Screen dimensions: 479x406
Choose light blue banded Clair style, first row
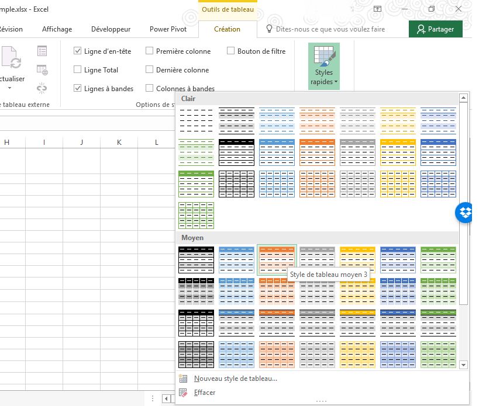coord(277,121)
